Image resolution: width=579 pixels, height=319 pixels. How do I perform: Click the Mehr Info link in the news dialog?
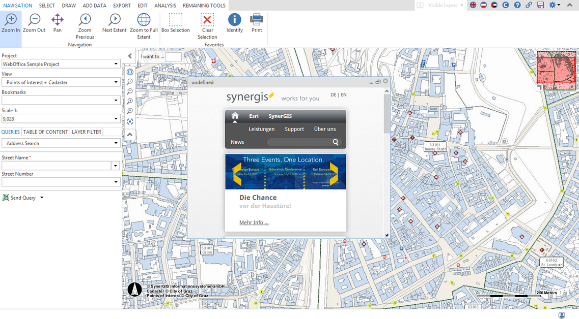point(253,222)
